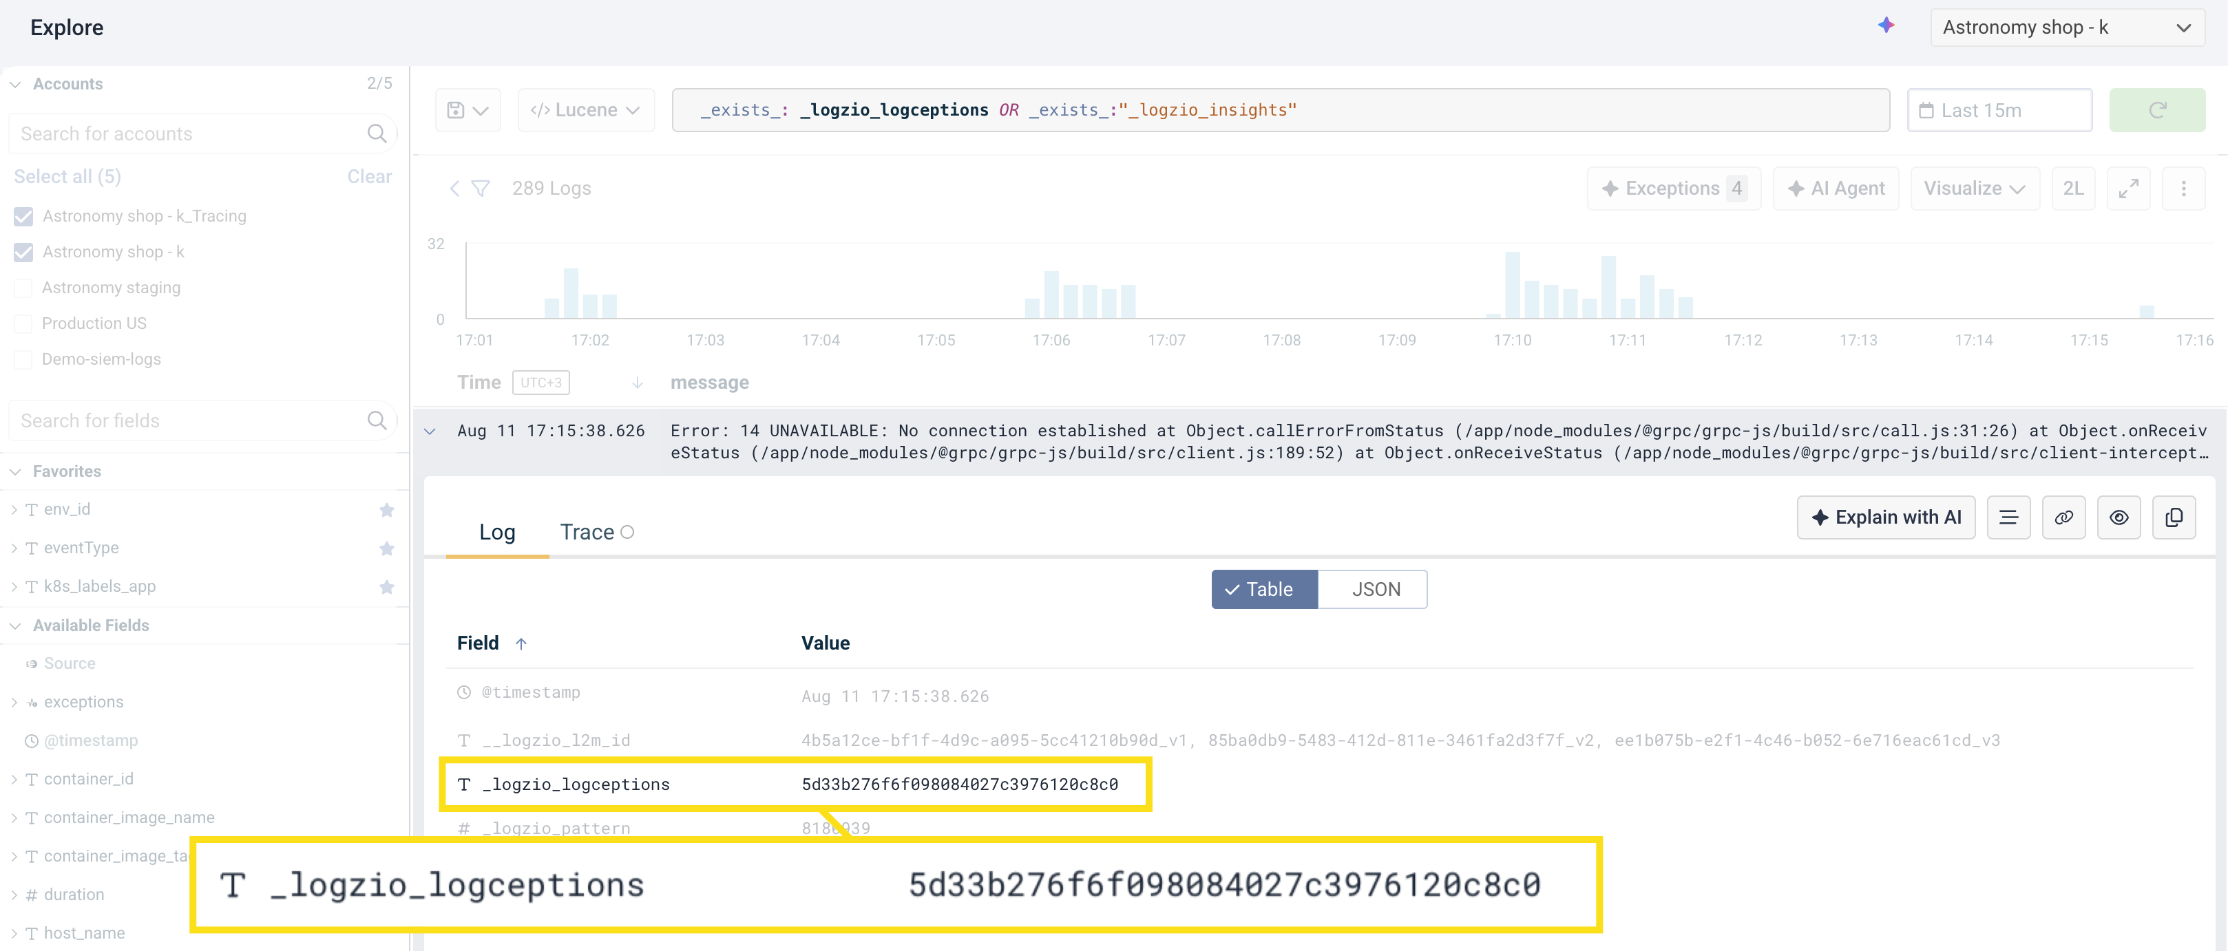Switch to the Trace tab
This screenshot has width=2228, height=951.
tap(597, 532)
